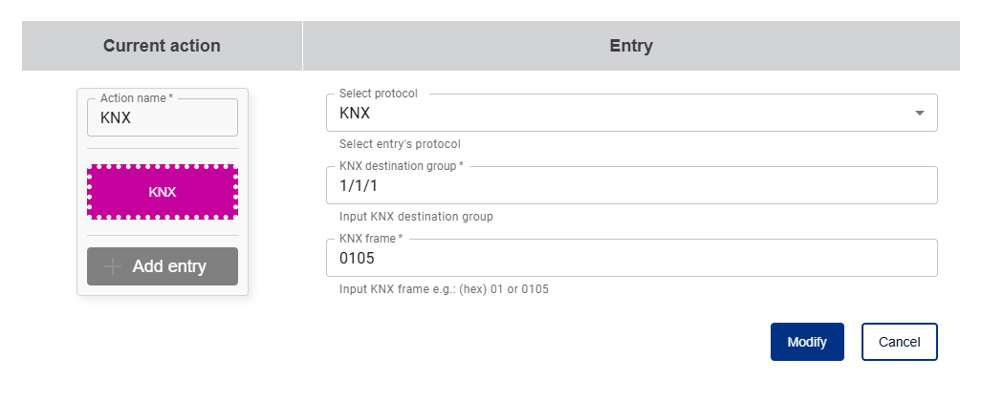Select the magenta KNX entry block
Image resolution: width=982 pixels, height=401 pixels.
[x=163, y=191]
